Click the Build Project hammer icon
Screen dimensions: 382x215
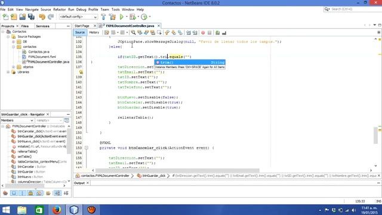(103, 17)
